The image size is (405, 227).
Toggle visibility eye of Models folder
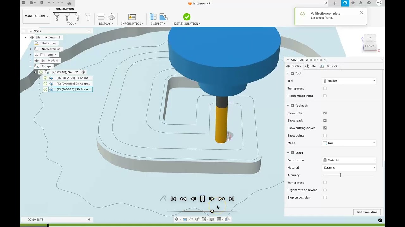[x=37, y=61]
